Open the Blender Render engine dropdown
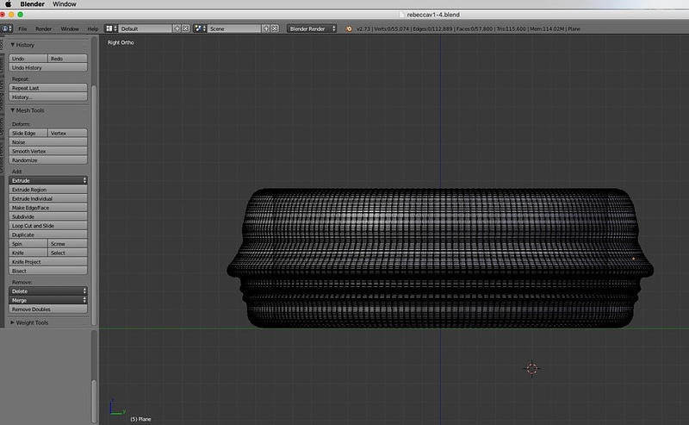This screenshot has height=425, width=689. pyautogui.click(x=312, y=28)
